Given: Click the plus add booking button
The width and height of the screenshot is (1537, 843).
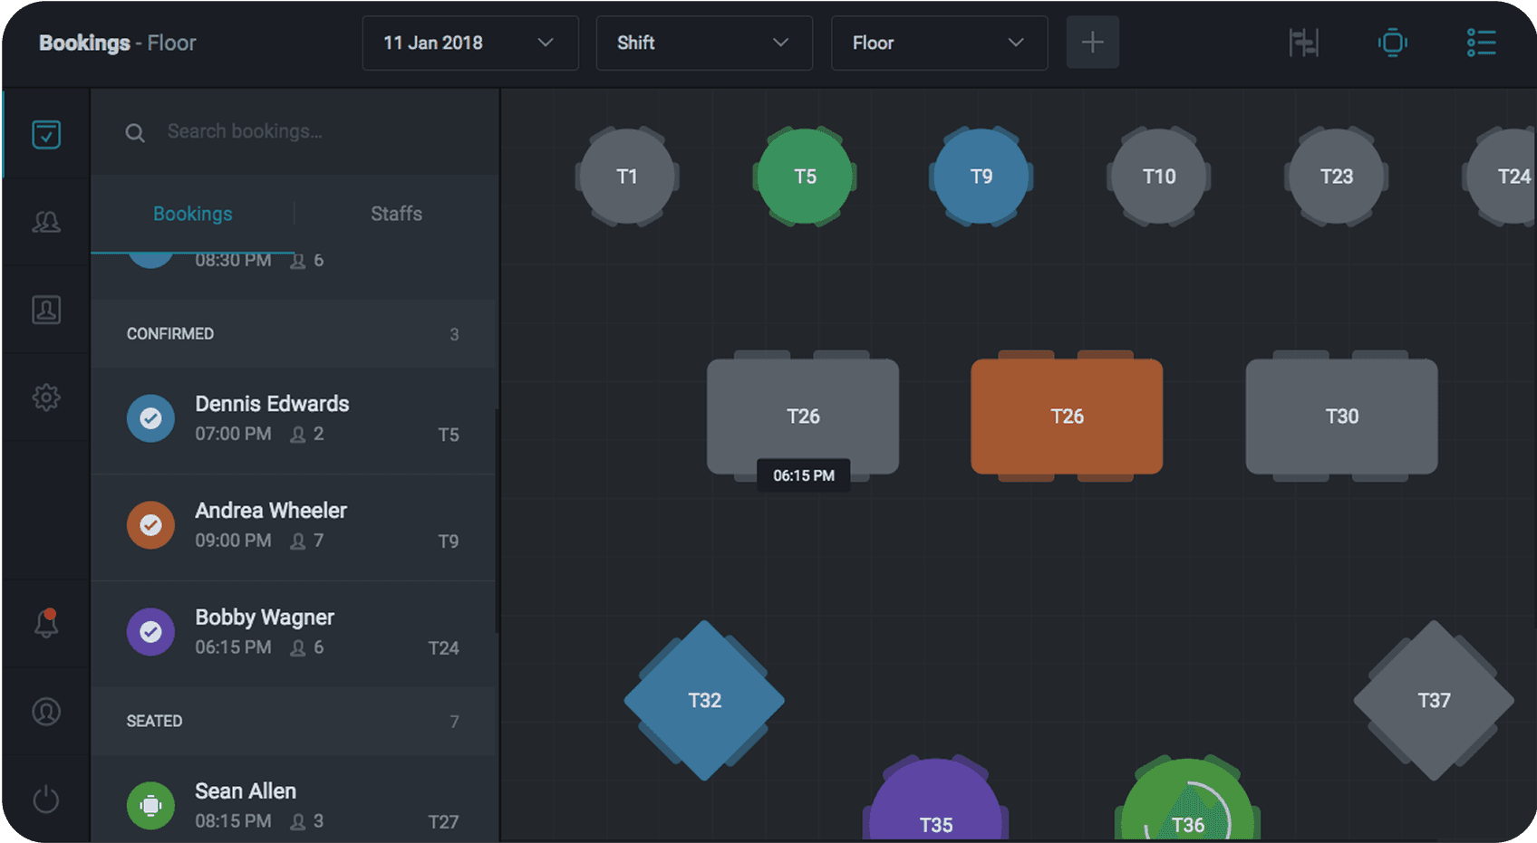Looking at the screenshot, I should [1092, 43].
